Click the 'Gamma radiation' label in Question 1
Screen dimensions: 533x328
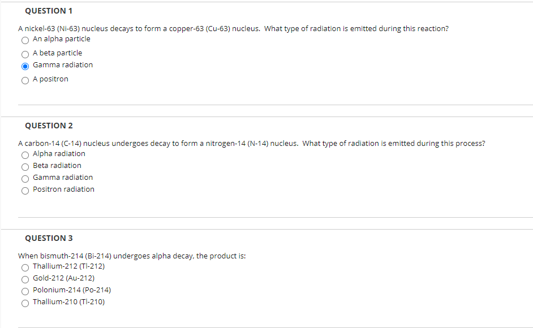coord(62,64)
